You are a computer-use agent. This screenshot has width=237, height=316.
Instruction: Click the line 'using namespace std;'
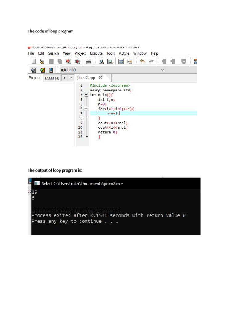tap(111, 90)
